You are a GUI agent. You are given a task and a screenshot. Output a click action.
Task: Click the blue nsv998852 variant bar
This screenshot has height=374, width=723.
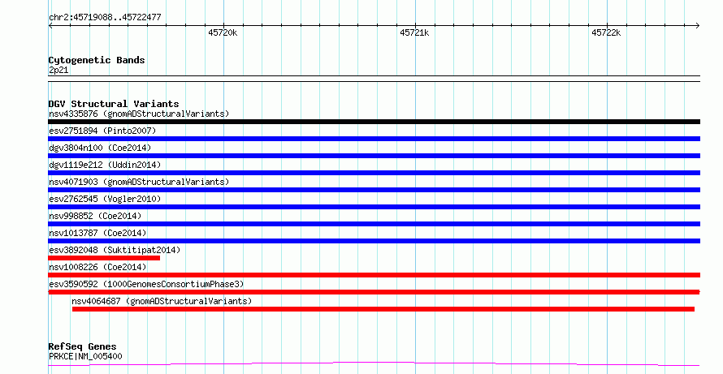(374, 224)
